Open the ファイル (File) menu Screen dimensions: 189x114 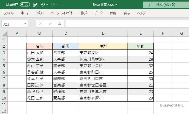pyautogui.click(x=9, y=13)
